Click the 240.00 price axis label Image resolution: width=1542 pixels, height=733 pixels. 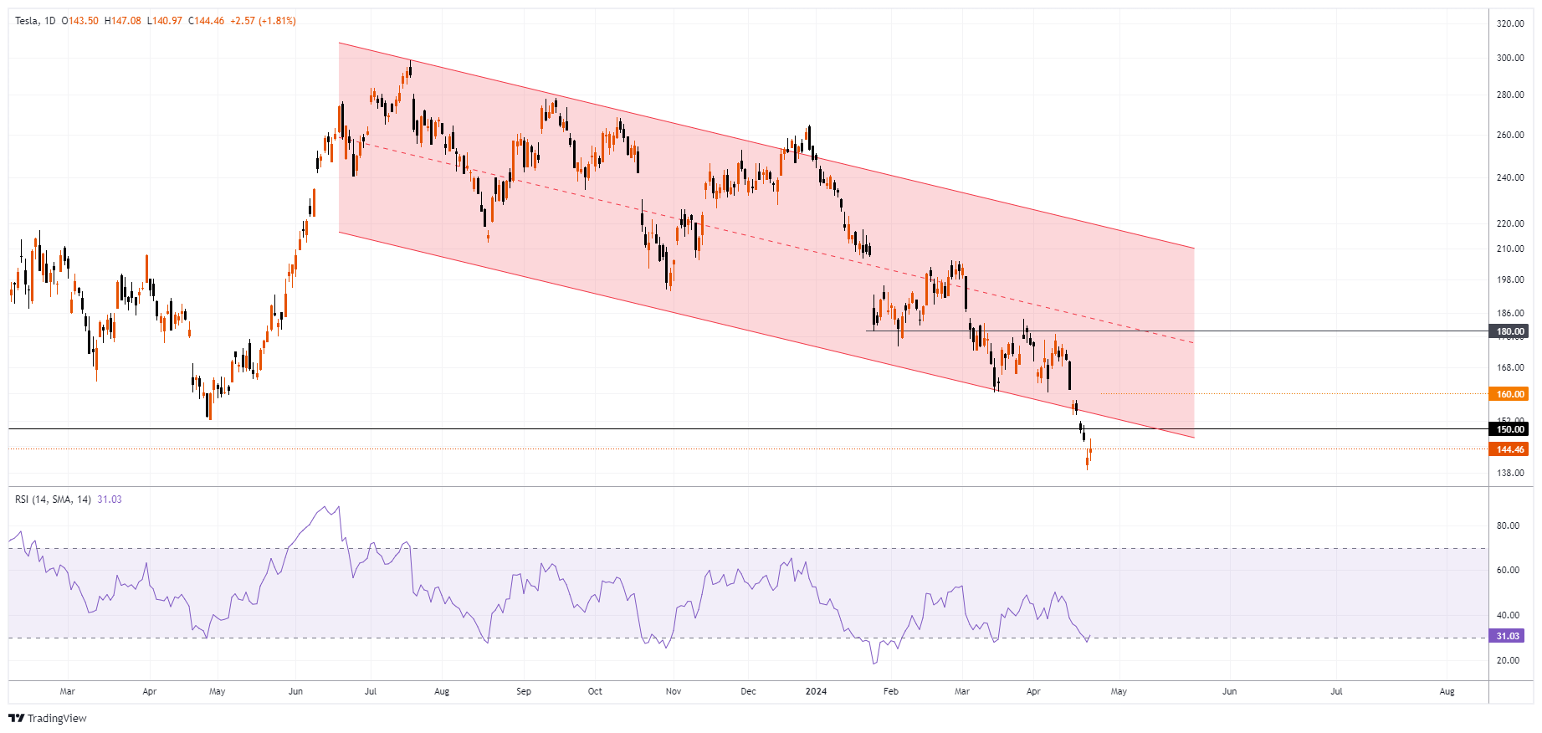[1510, 177]
